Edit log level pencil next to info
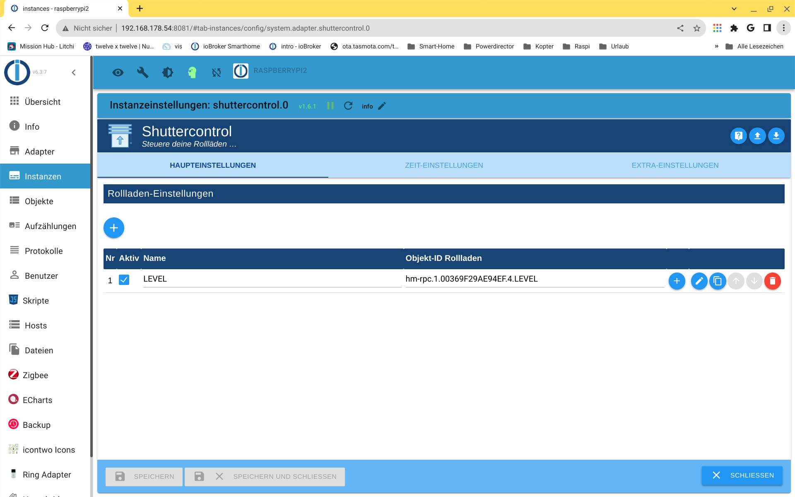This screenshot has height=497, width=795. tap(382, 106)
